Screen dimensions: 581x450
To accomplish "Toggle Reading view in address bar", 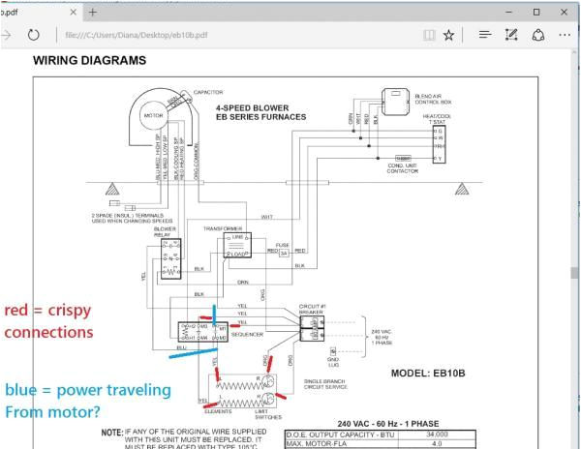I will [x=428, y=36].
